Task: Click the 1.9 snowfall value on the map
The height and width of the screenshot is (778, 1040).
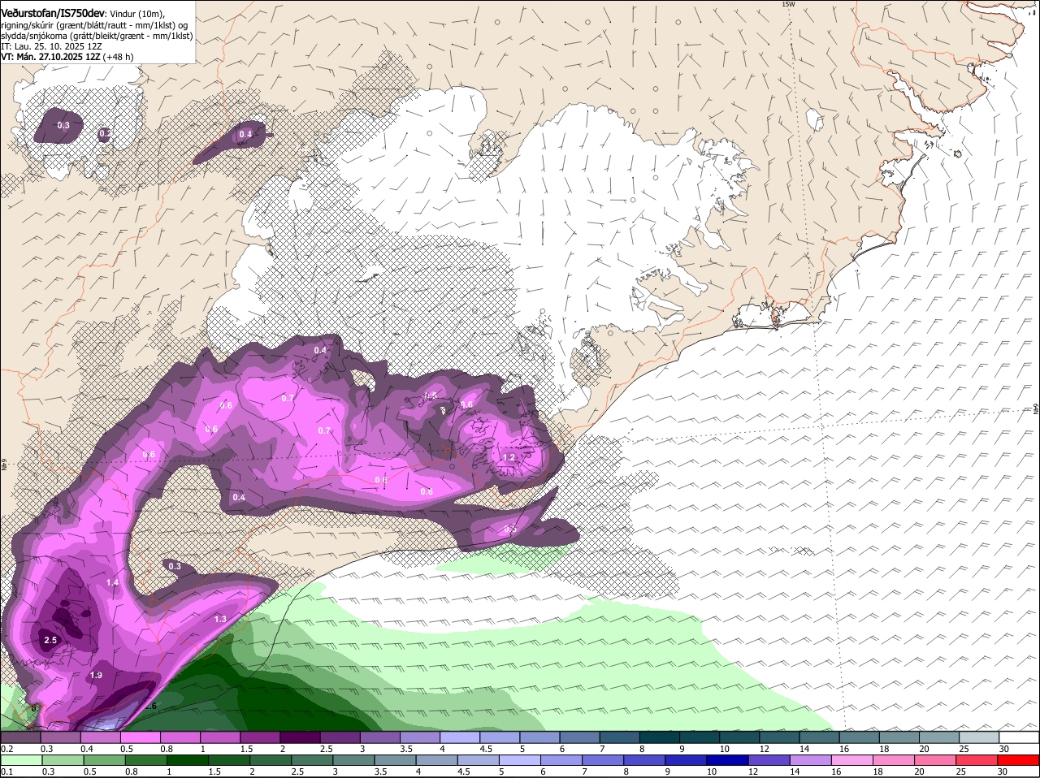Action: point(96,675)
